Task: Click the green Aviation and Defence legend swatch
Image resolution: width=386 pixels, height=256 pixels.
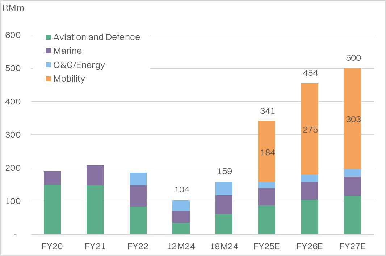Action: (49, 37)
